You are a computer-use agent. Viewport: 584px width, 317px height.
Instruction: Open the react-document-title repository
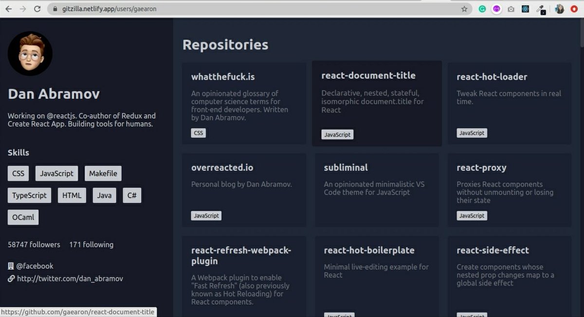coord(377,103)
